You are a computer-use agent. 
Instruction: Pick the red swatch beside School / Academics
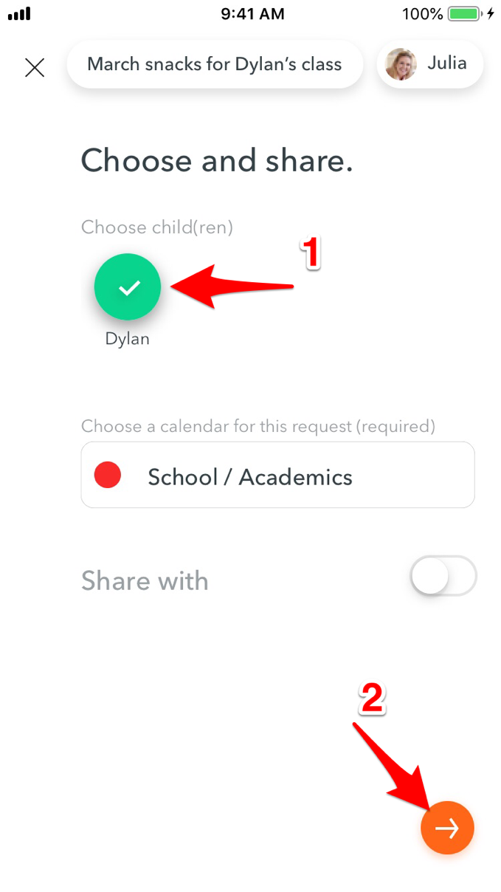[x=108, y=475]
